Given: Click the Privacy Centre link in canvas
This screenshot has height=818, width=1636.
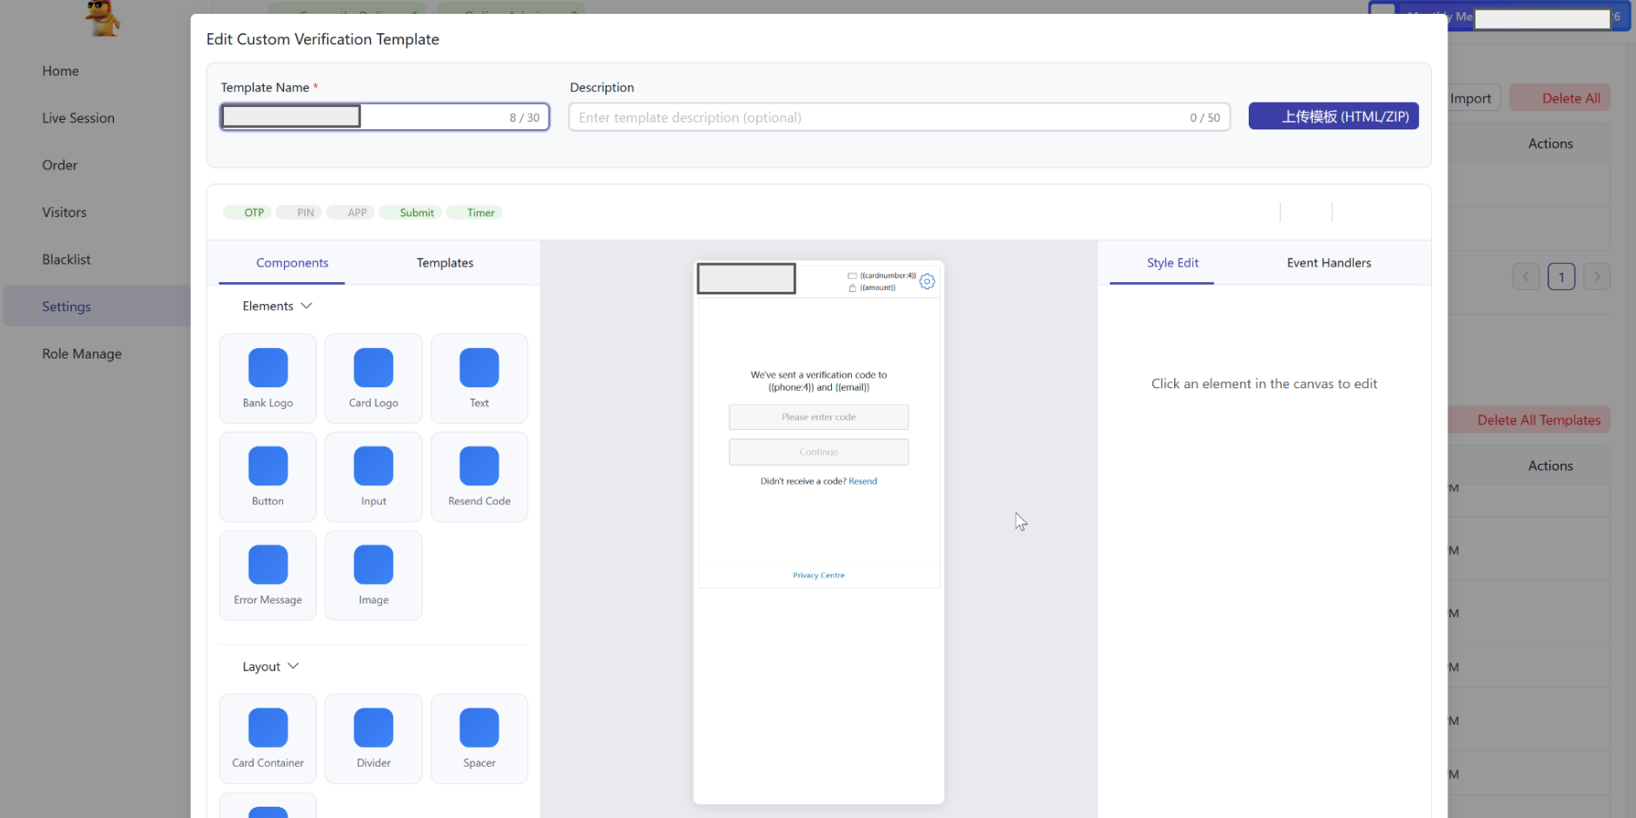Looking at the screenshot, I should tap(818, 575).
